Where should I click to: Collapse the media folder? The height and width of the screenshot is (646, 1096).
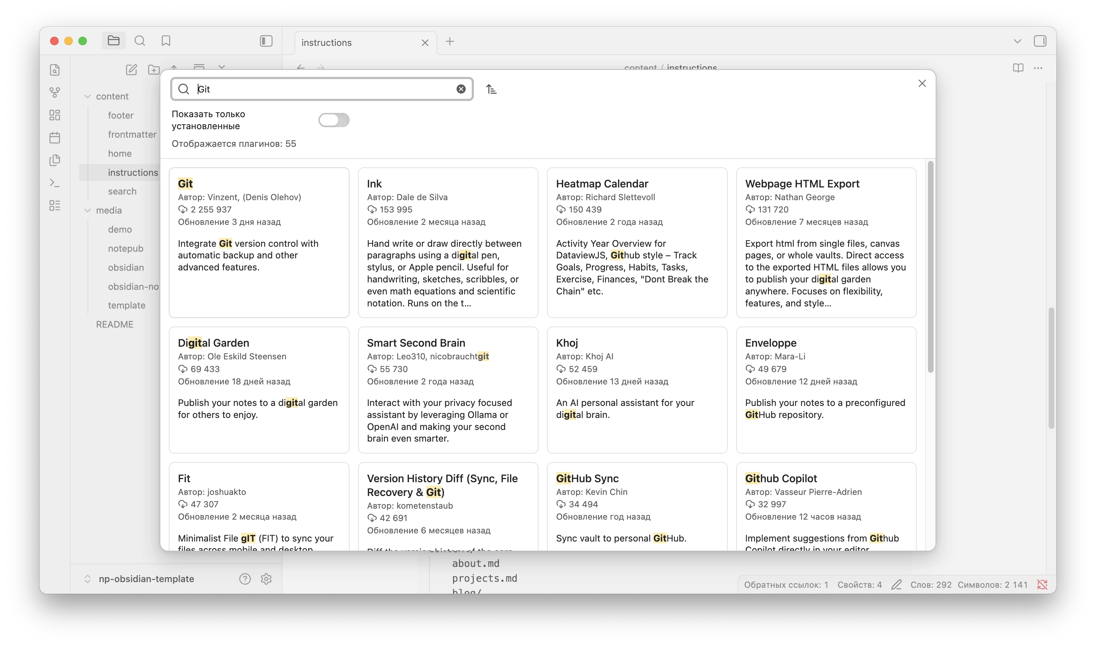coord(88,210)
